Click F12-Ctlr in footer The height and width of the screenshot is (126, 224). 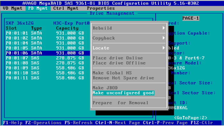202,123
